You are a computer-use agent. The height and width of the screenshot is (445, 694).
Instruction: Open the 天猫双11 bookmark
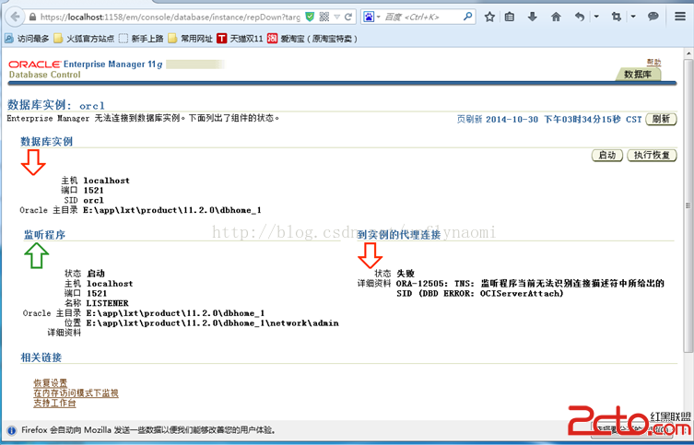coord(240,39)
